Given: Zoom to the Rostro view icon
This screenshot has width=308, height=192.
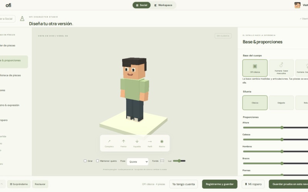Looking at the screenshot, I should point(162,141).
